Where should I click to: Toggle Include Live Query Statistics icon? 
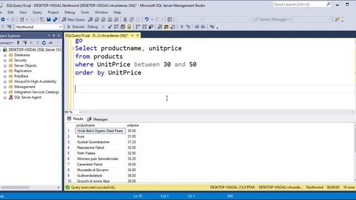pyautogui.click(x=145, y=27)
